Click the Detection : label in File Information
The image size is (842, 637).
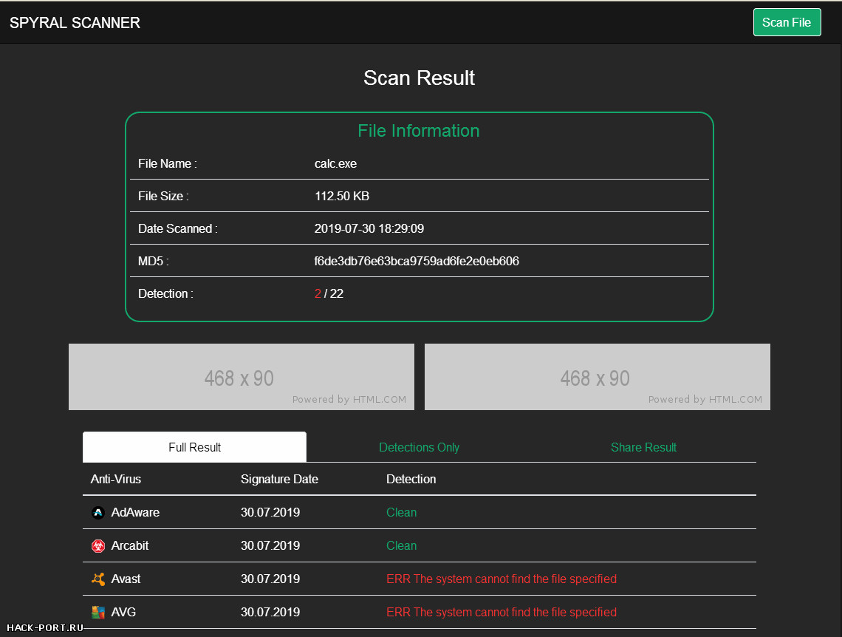[x=165, y=294]
